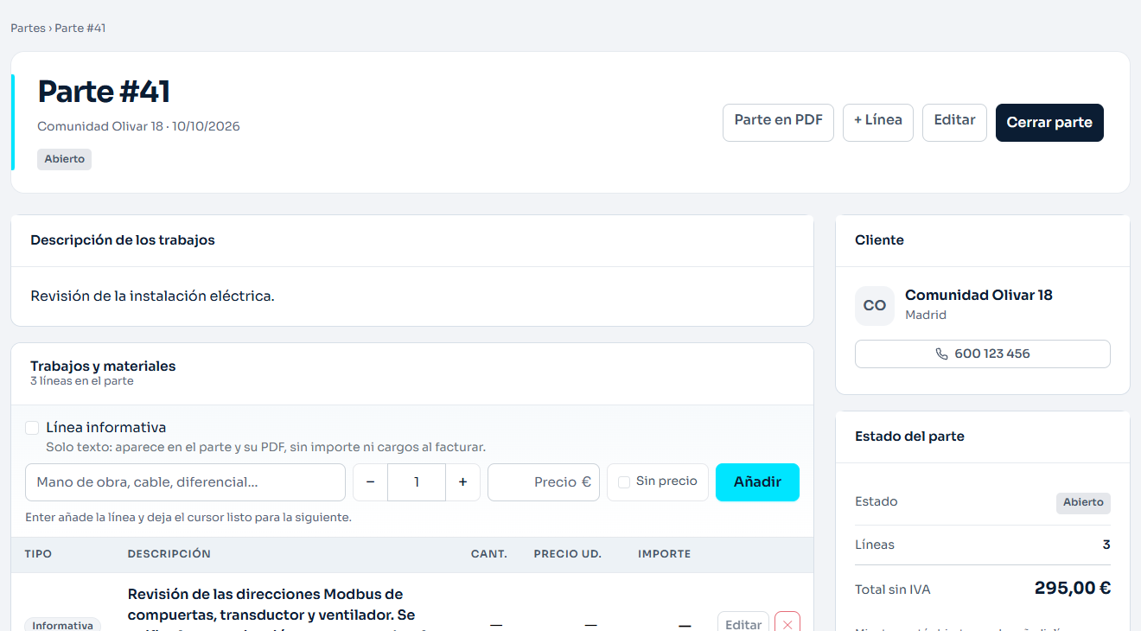Screen dimensions: 1141x631
Task: Call the client at 600 123 456
Action: pyautogui.click(x=983, y=354)
